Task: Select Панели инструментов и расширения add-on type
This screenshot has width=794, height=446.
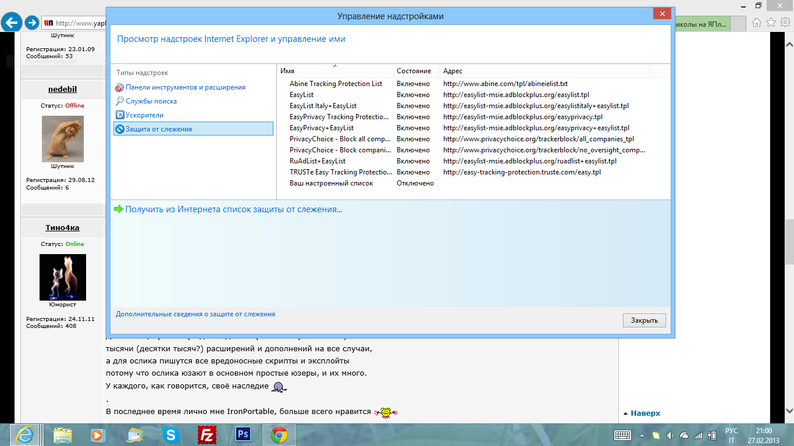Action: [185, 87]
